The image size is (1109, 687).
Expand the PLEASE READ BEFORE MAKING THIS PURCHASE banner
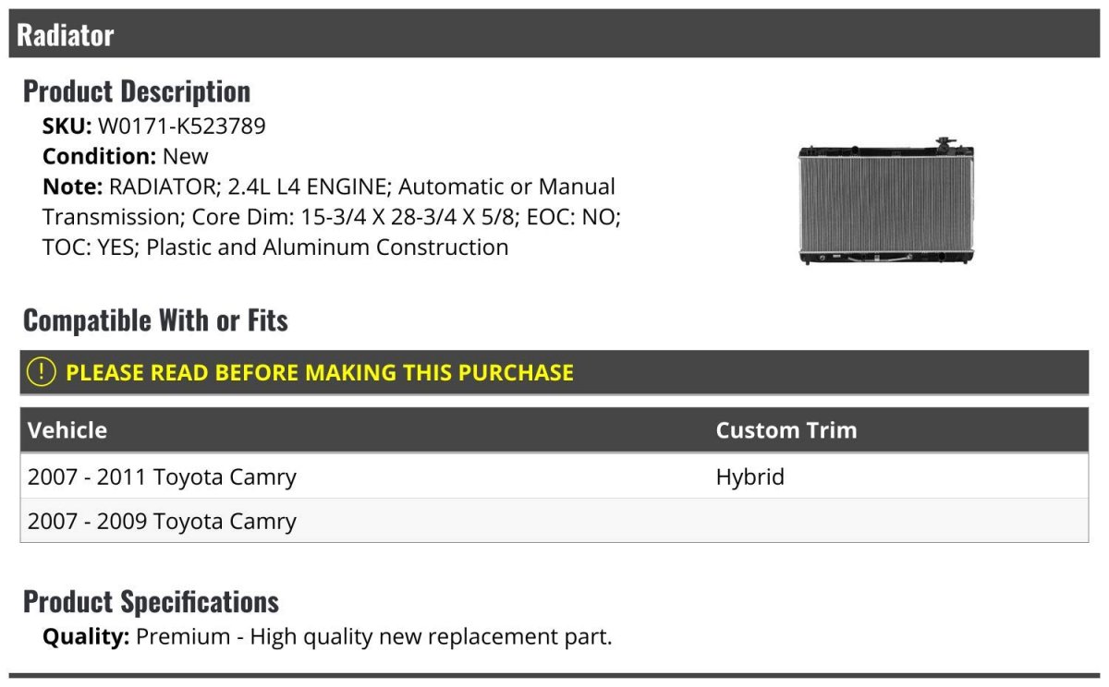(554, 372)
